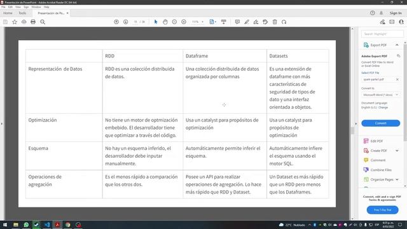Click the bookmark star icon
Image resolution: width=407 pixels, height=229 pixels.
[x=15, y=22]
